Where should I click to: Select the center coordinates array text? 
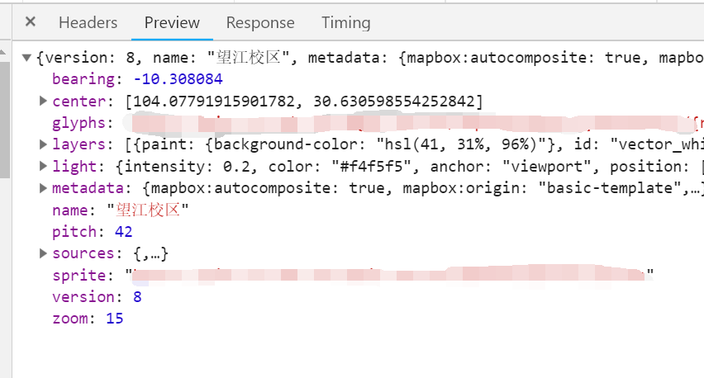pos(304,102)
